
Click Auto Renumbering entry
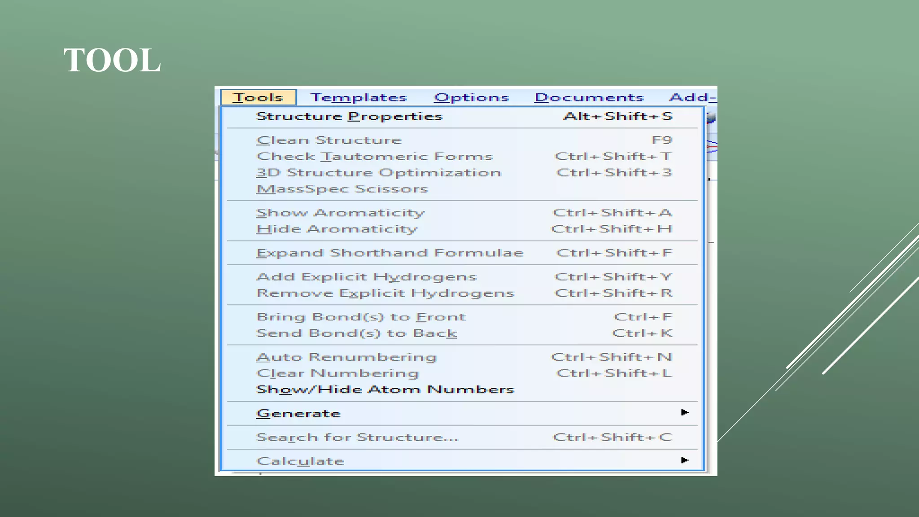tap(346, 357)
